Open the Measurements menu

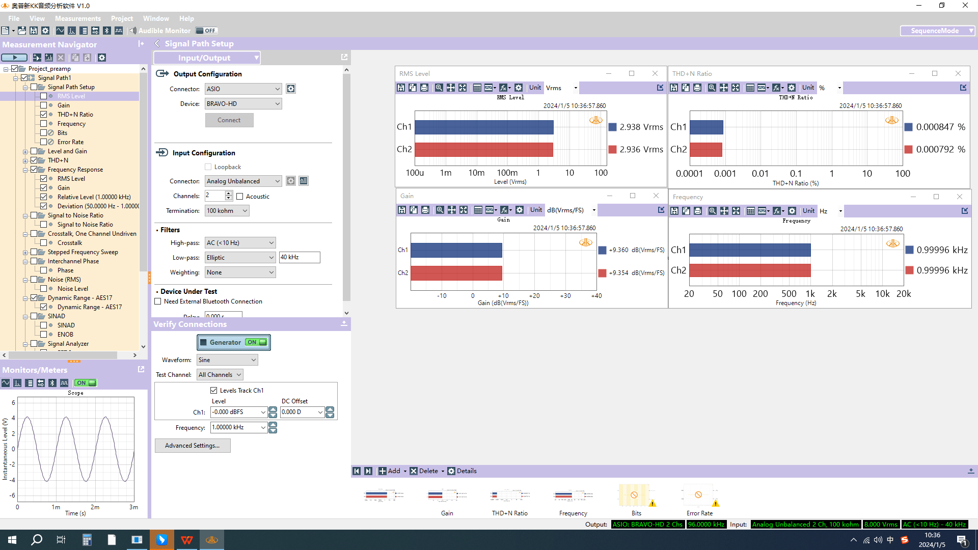pyautogui.click(x=78, y=18)
